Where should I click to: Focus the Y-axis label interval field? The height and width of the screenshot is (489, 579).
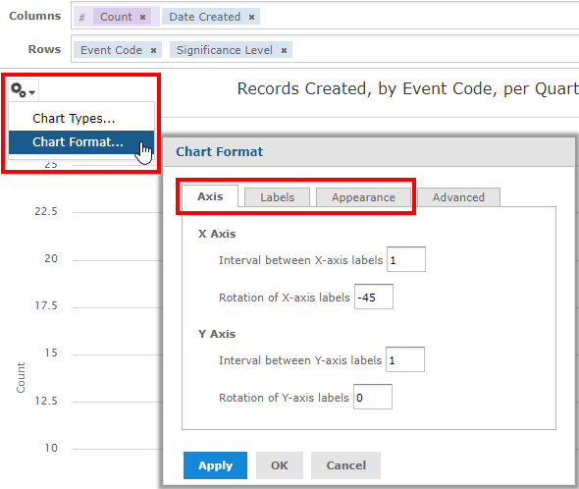(x=405, y=359)
